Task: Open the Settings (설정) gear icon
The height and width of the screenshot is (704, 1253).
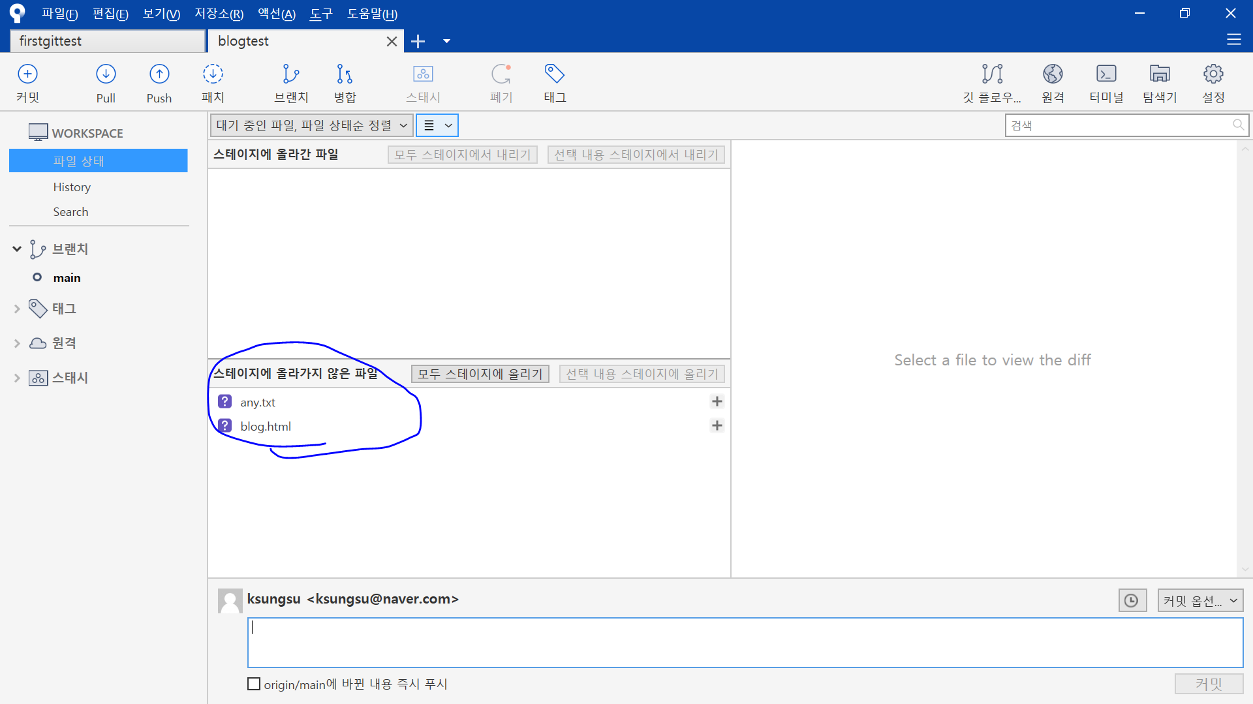Action: point(1213,83)
